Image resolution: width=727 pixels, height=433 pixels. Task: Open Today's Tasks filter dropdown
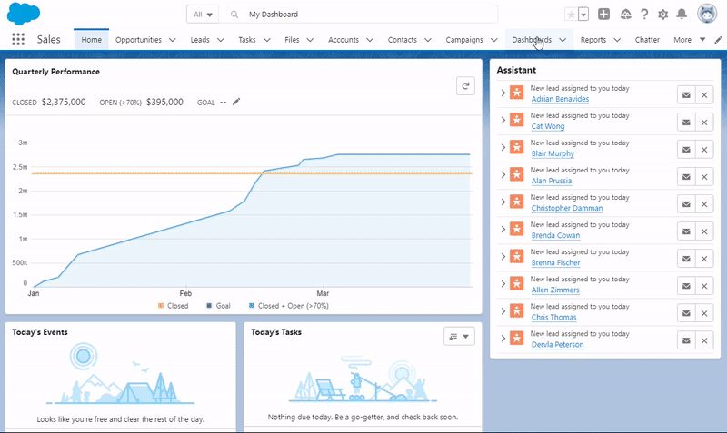click(459, 337)
